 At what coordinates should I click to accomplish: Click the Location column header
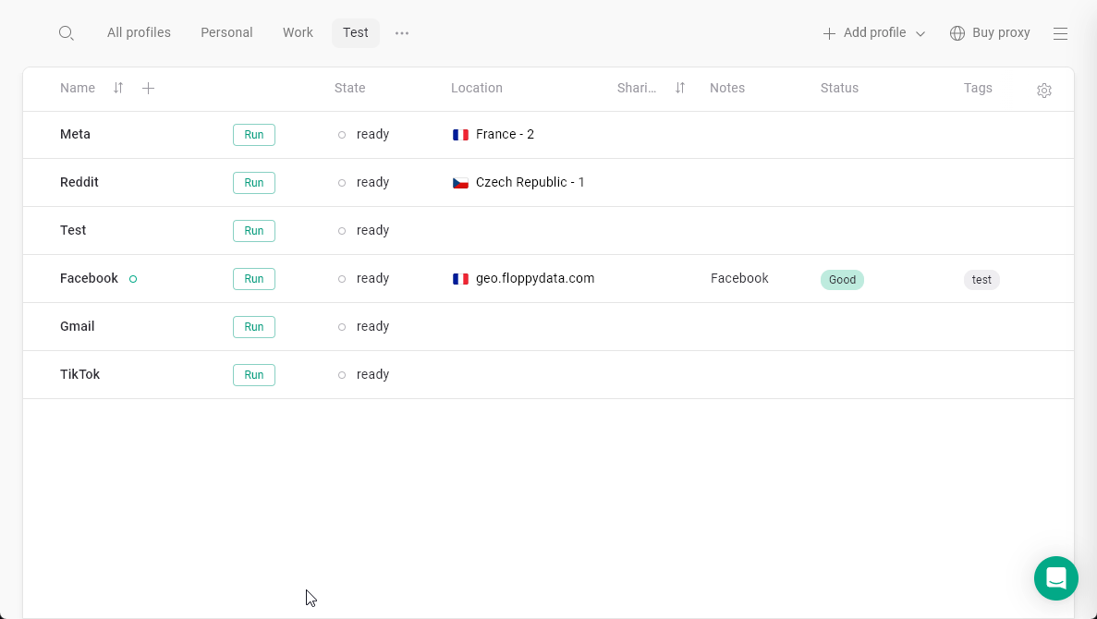pos(477,88)
